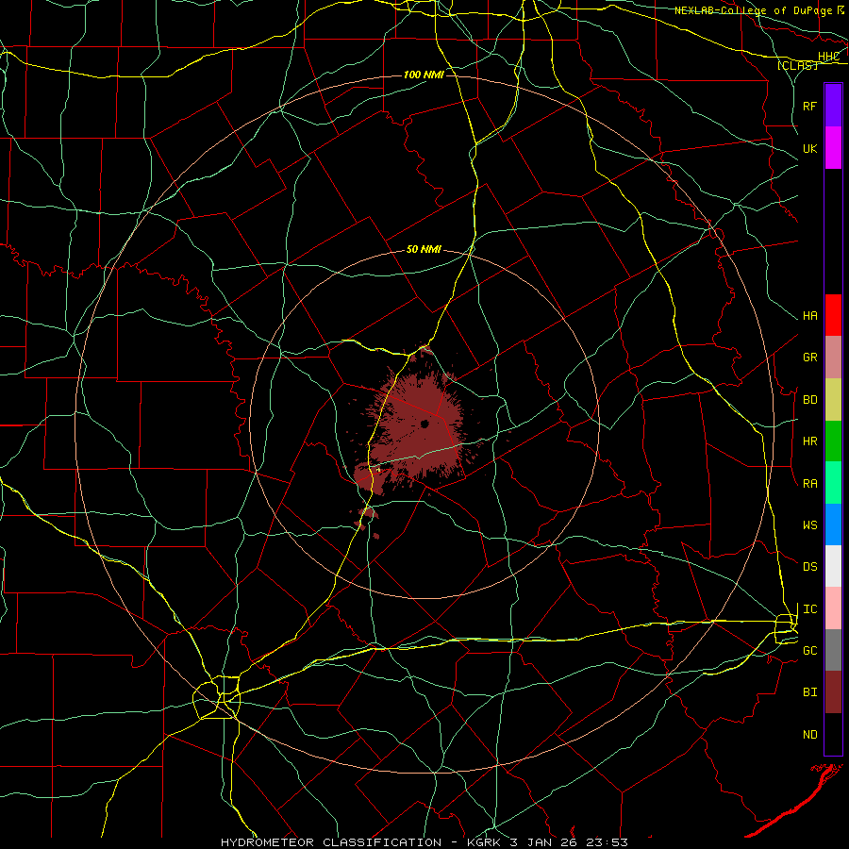Click the ND black legend swatch

point(833,734)
